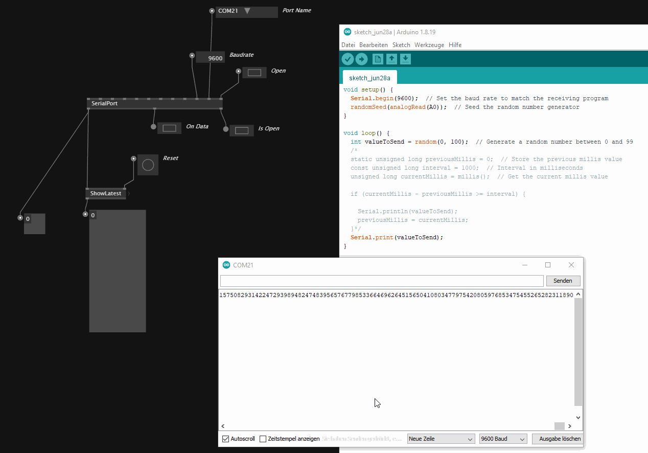Screen dimensions: 648x453
Task: Open the Datei menu
Action: [349, 45]
